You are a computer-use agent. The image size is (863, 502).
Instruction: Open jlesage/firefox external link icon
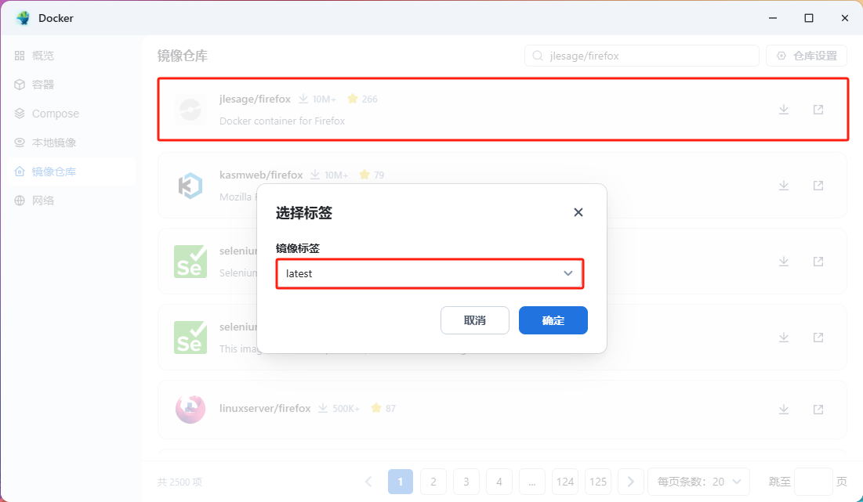click(818, 110)
